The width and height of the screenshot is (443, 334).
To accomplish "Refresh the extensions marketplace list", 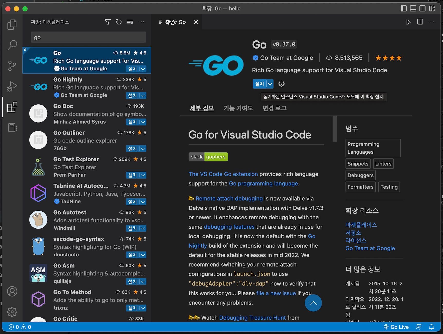I will tap(119, 22).
